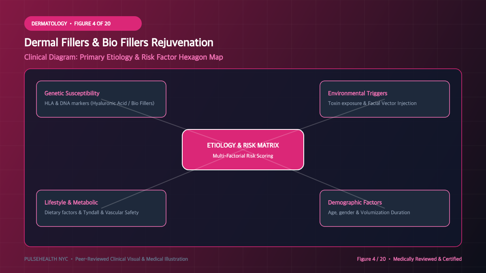Click the Dietary factors & Tyndall text

92,212
